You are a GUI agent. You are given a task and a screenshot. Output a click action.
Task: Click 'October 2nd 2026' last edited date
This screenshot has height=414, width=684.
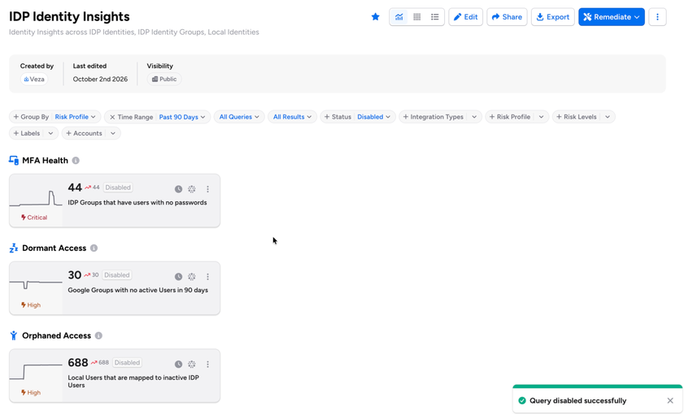(100, 80)
